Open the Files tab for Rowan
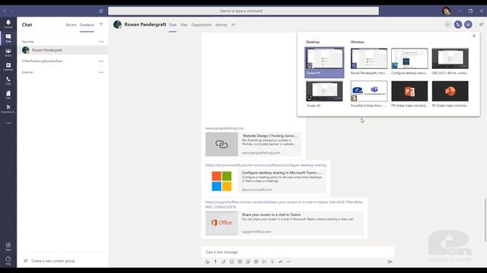Screen dimensions: 487x273 184,25
